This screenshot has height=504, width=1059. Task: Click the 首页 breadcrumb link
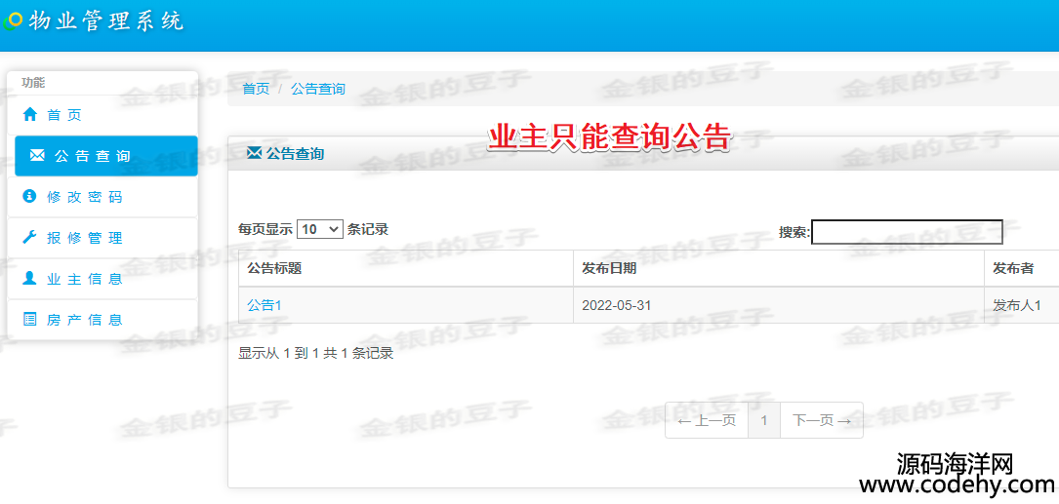click(x=256, y=89)
